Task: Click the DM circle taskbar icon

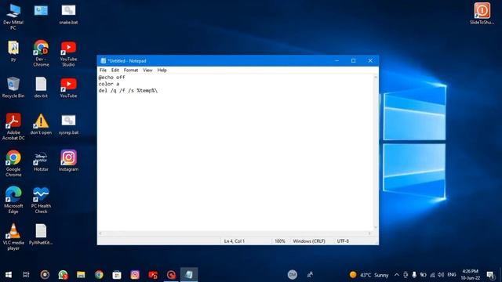Action: pyautogui.click(x=293, y=275)
